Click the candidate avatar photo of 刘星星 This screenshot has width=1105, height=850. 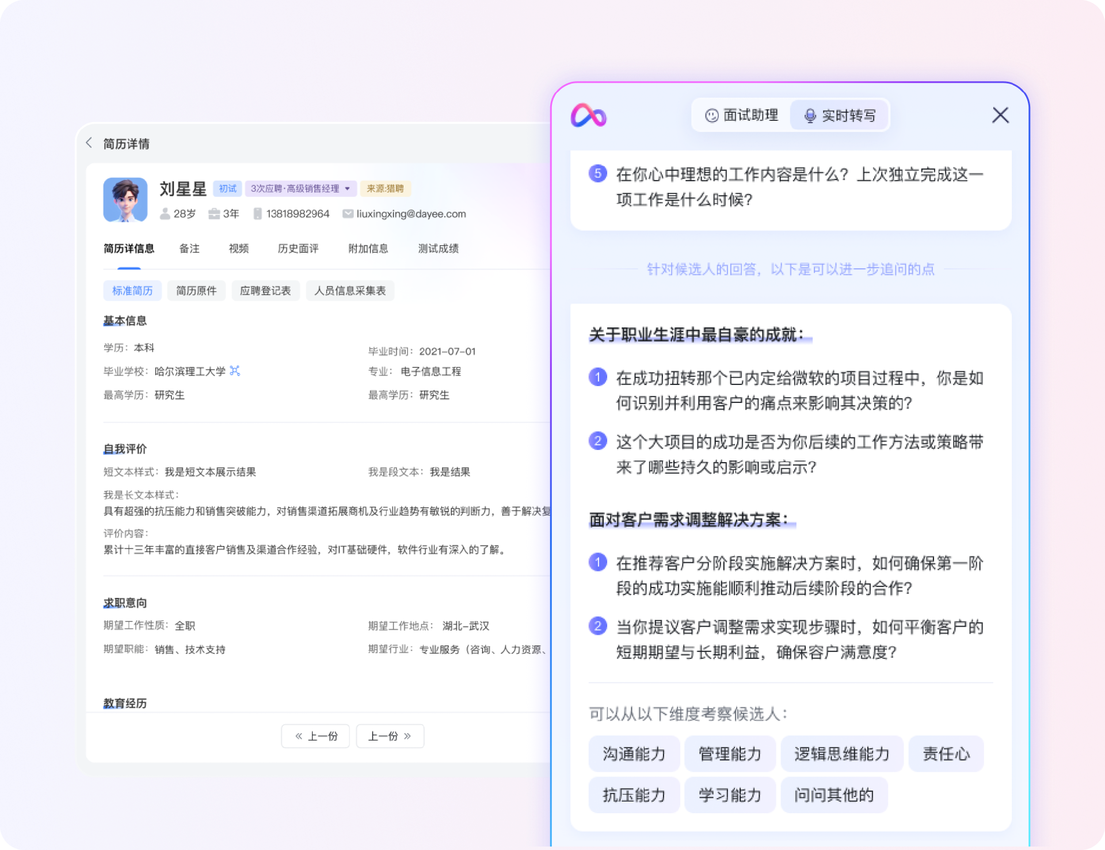click(125, 200)
